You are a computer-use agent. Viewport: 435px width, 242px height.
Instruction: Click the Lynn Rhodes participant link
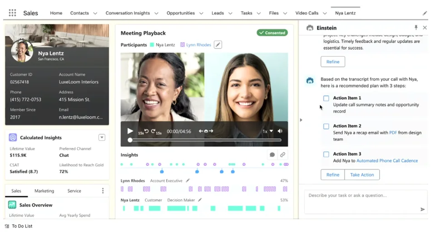(198, 44)
